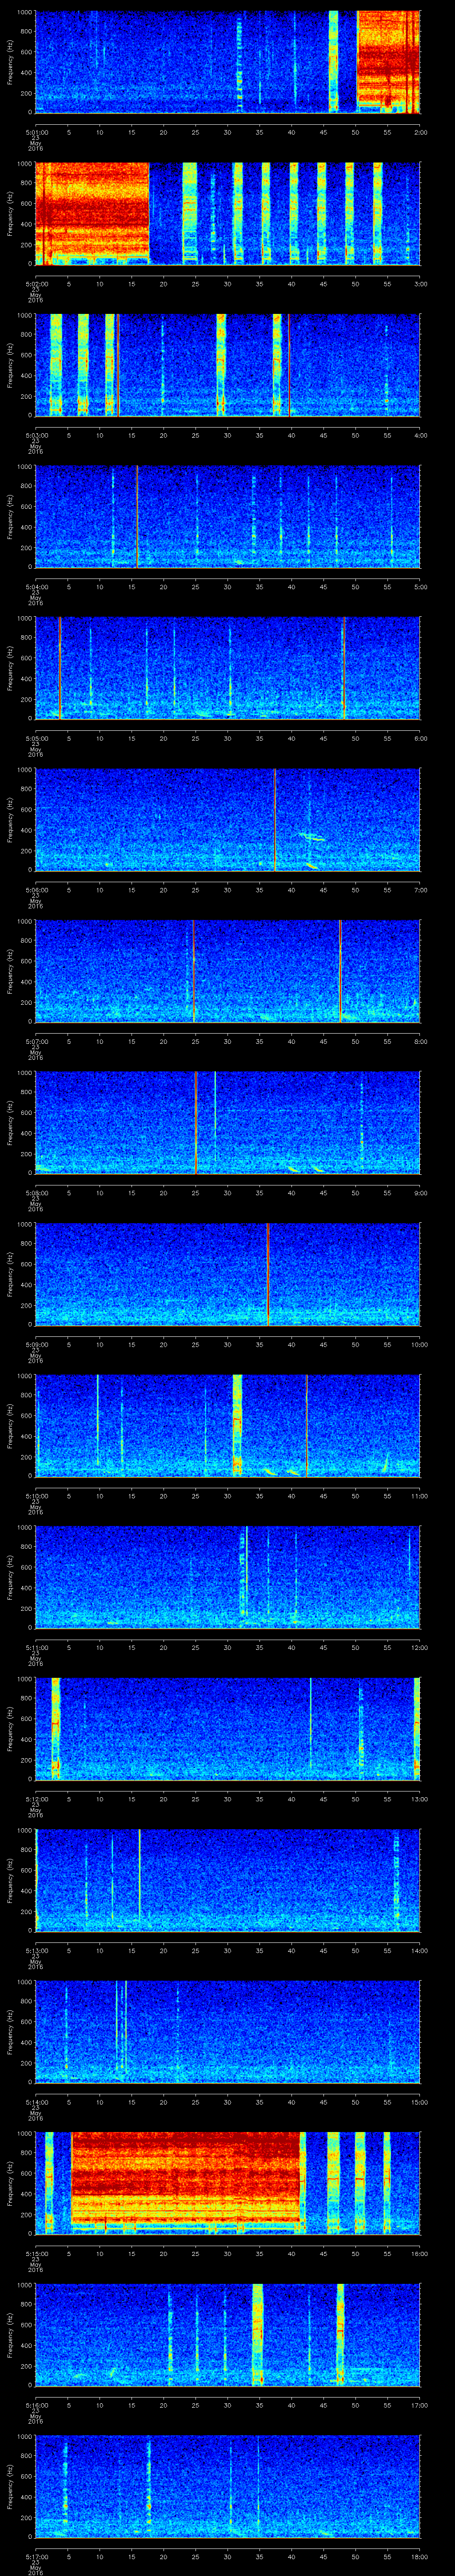This screenshot has width=455, height=2576.
Task: Click the '5:08:00' start time label
Action: pos(36,1193)
